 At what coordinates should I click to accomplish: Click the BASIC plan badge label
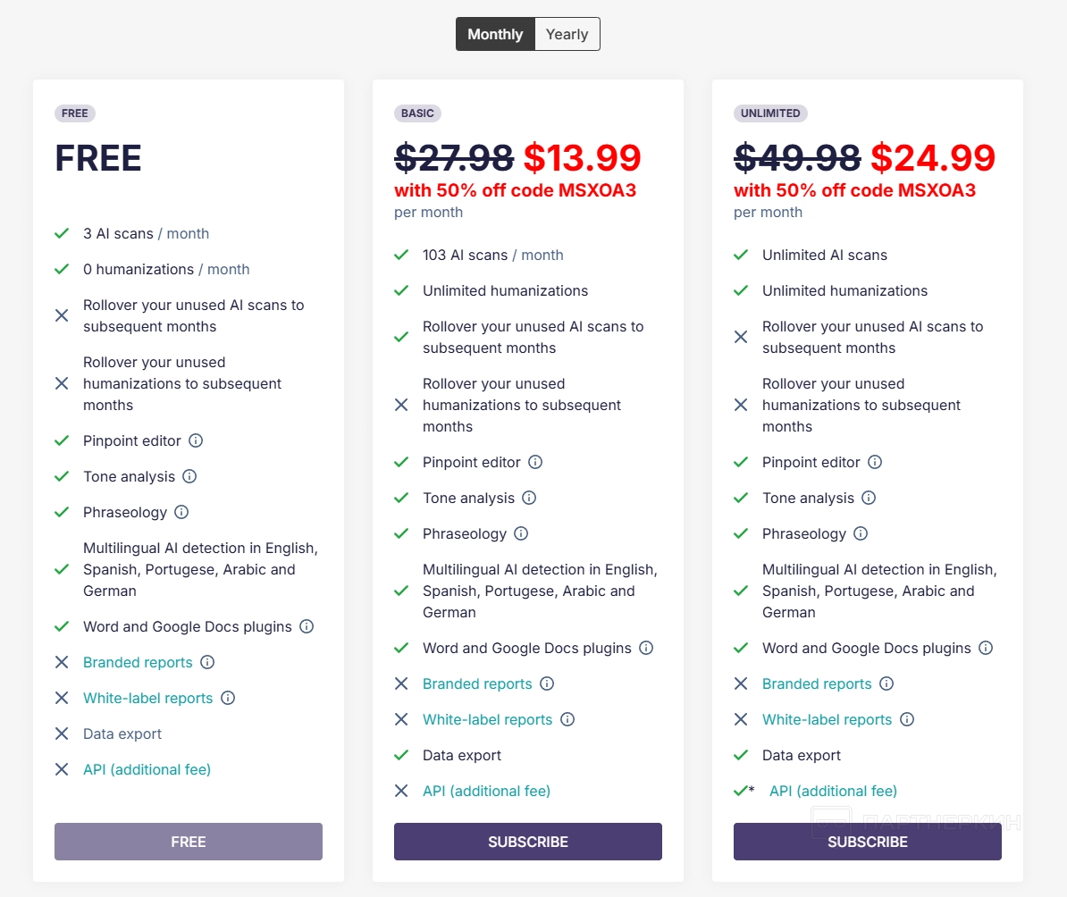pos(417,113)
